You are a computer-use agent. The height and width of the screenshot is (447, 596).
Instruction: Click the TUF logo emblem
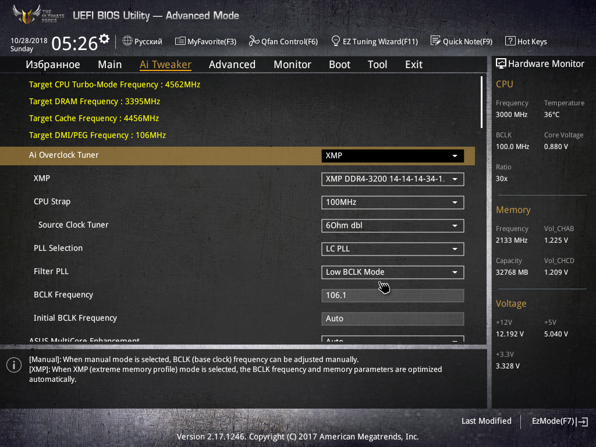[27, 15]
